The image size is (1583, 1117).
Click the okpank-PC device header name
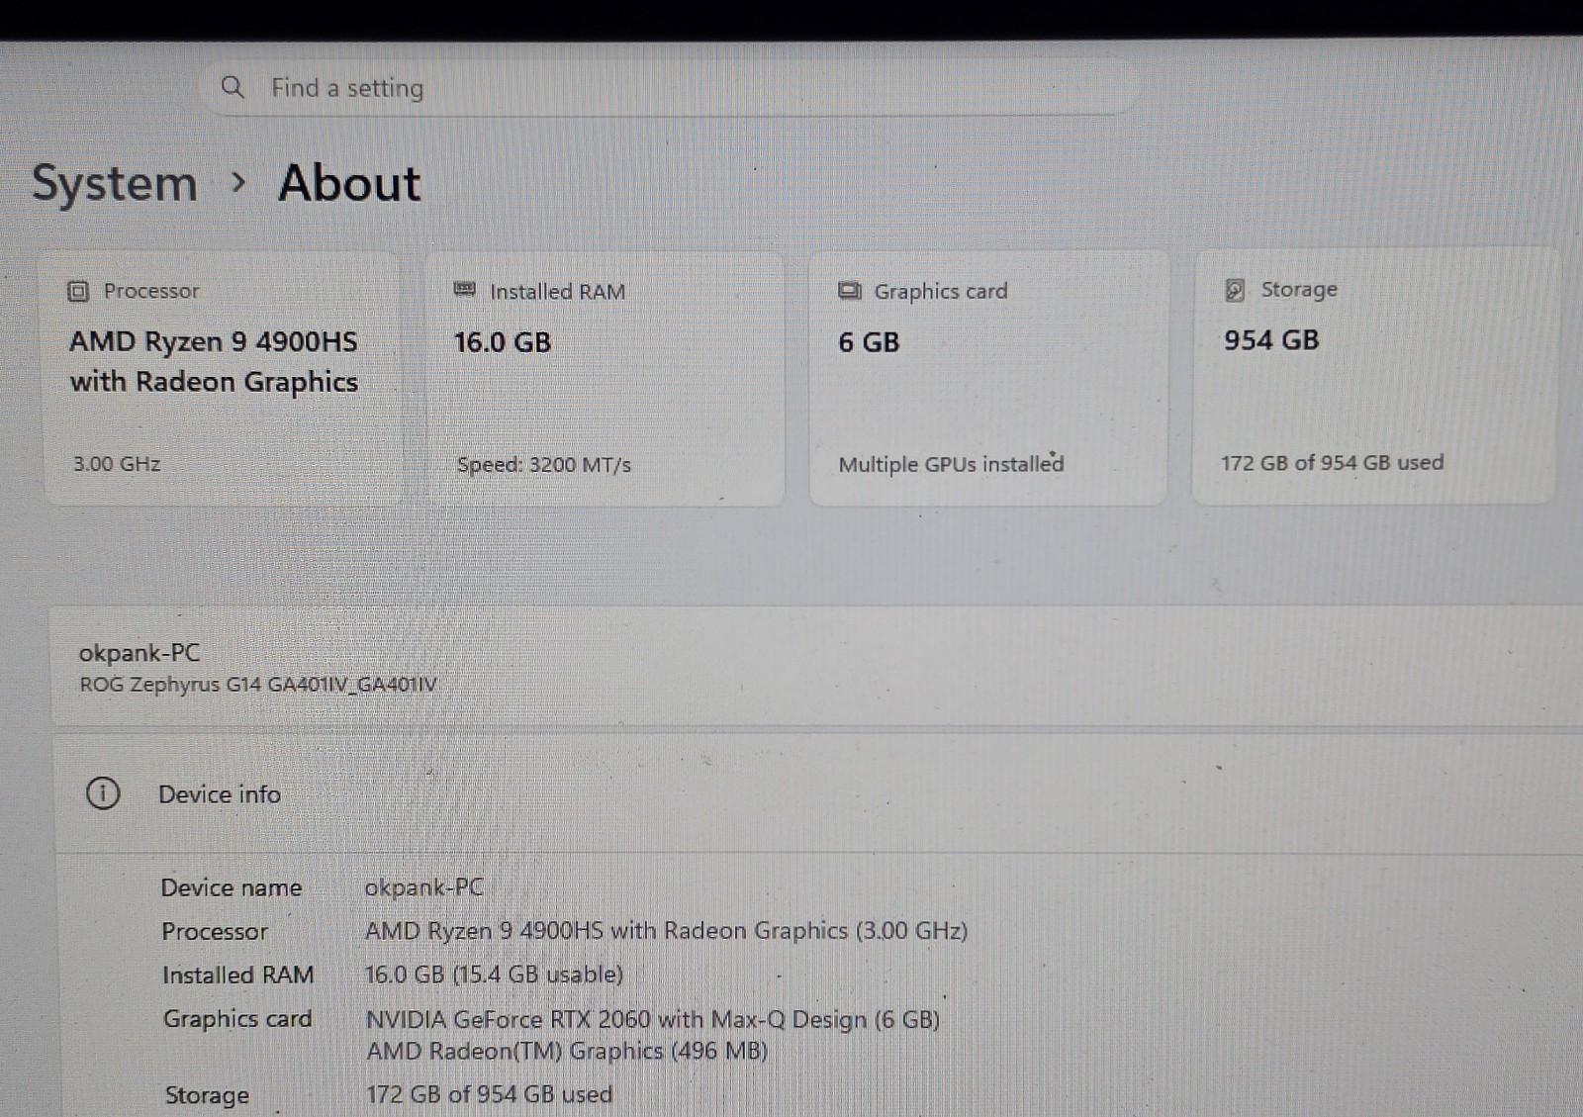tap(140, 653)
